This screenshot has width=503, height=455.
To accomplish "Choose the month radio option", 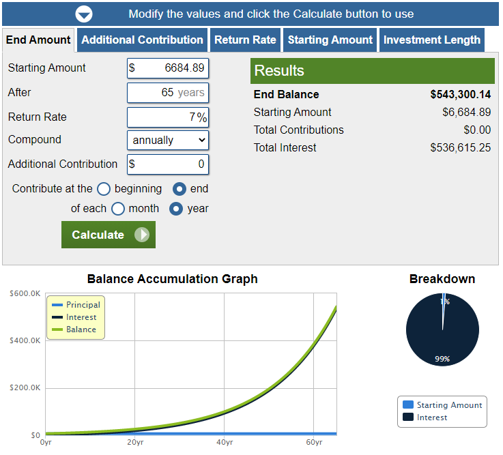I will pyautogui.click(x=118, y=209).
